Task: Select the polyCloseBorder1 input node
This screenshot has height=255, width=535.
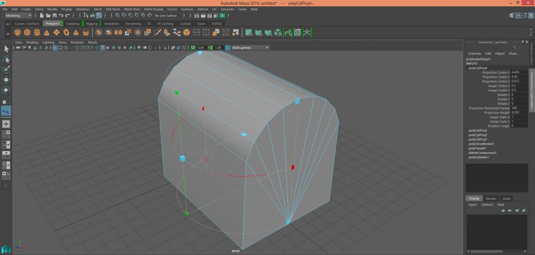Action: [x=481, y=144]
